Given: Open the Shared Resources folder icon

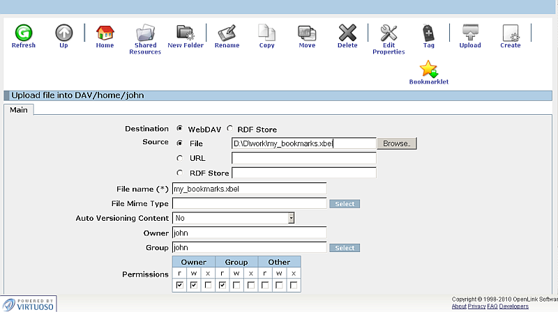Looking at the screenshot, I should pos(145,33).
